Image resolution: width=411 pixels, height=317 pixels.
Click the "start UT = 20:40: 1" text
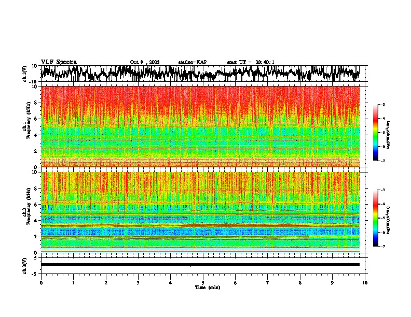coord(251,62)
